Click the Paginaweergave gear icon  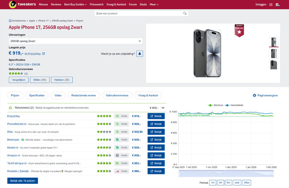tap(255, 95)
